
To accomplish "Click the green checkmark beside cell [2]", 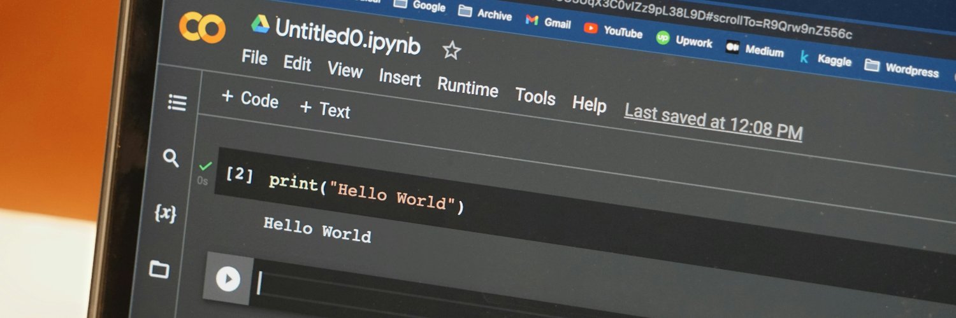I will [x=205, y=166].
